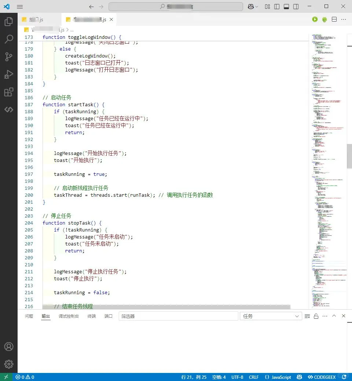This screenshot has height=381, width=352.
Task: Open the Manage gear icon
Action: click(9, 364)
